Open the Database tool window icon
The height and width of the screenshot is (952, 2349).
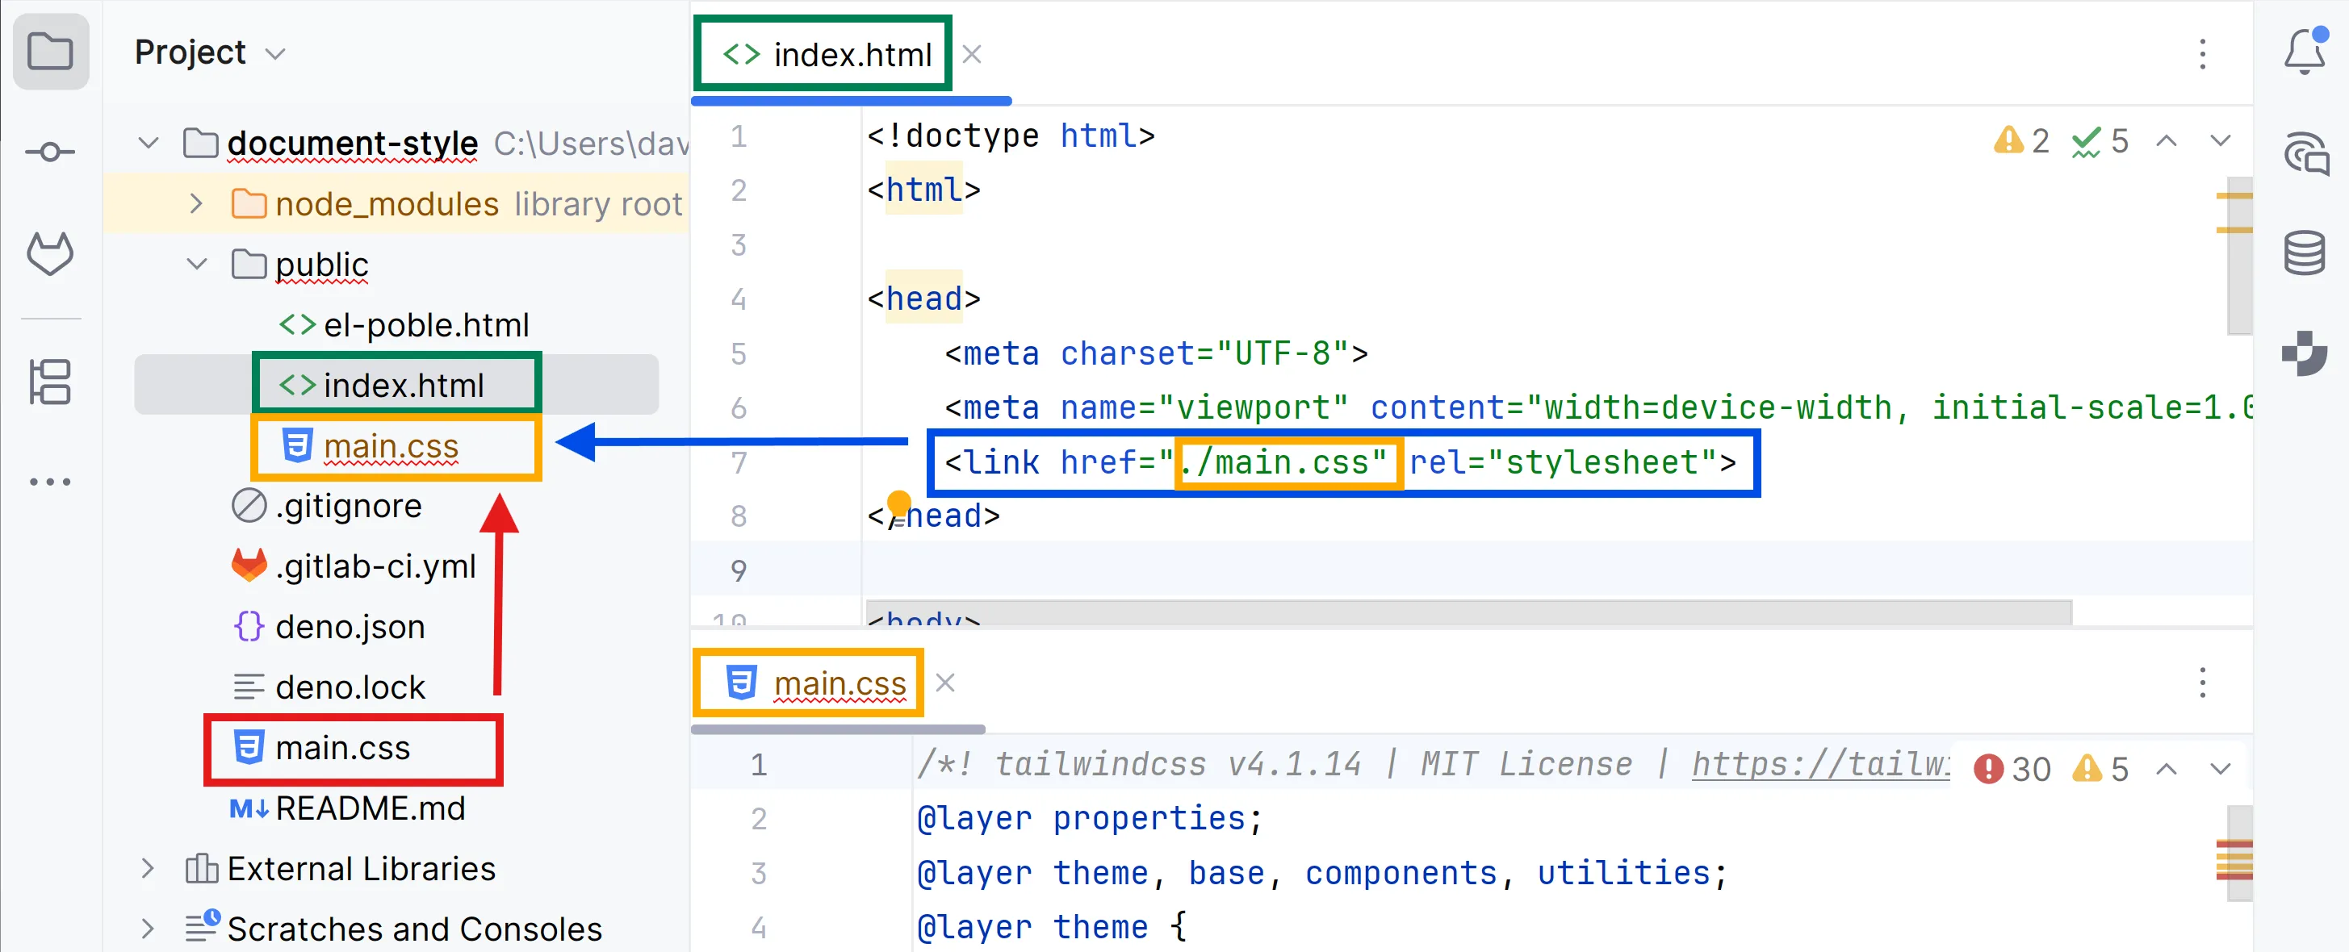2304,253
